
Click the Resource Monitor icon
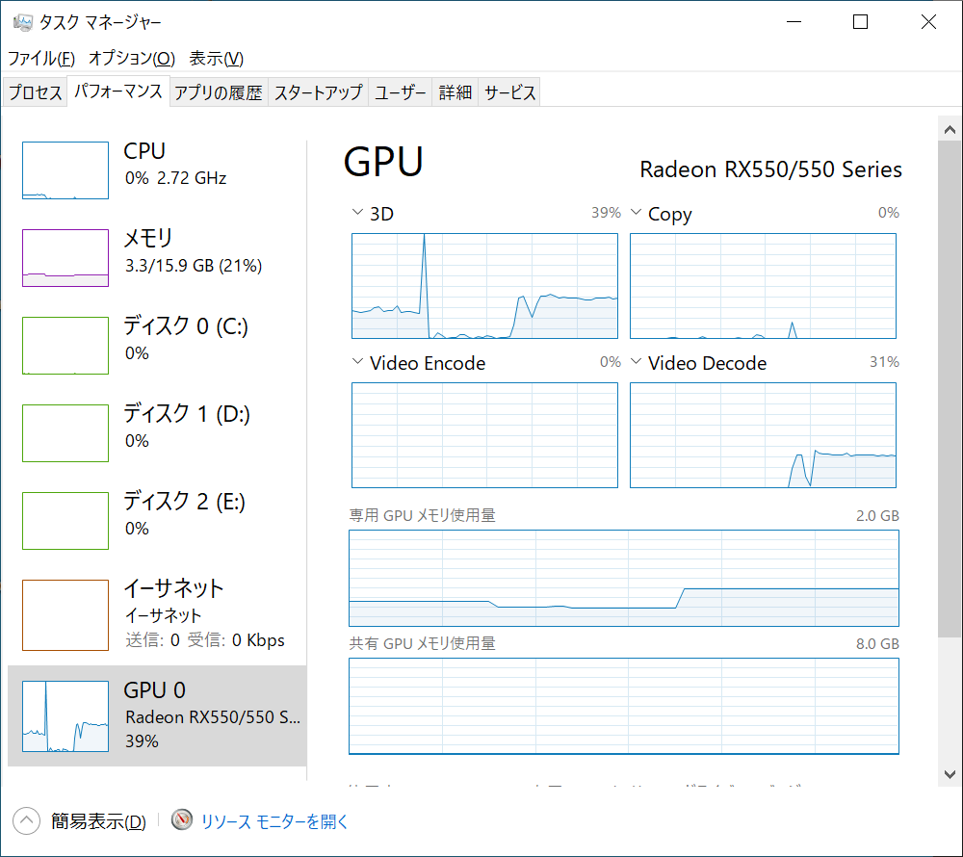[x=182, y=820]
